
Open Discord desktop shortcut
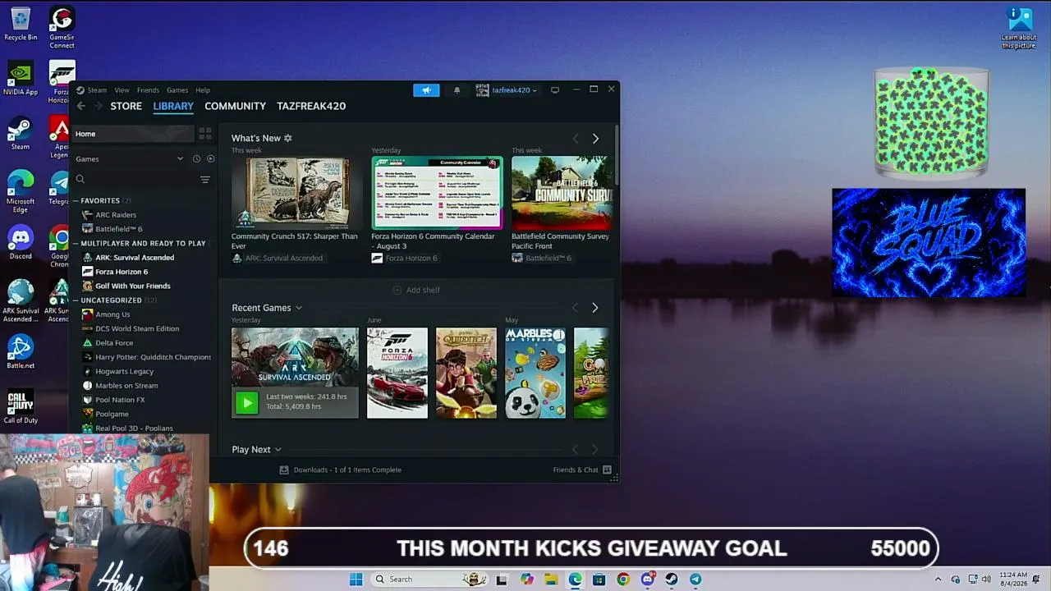tap(21, 244)
